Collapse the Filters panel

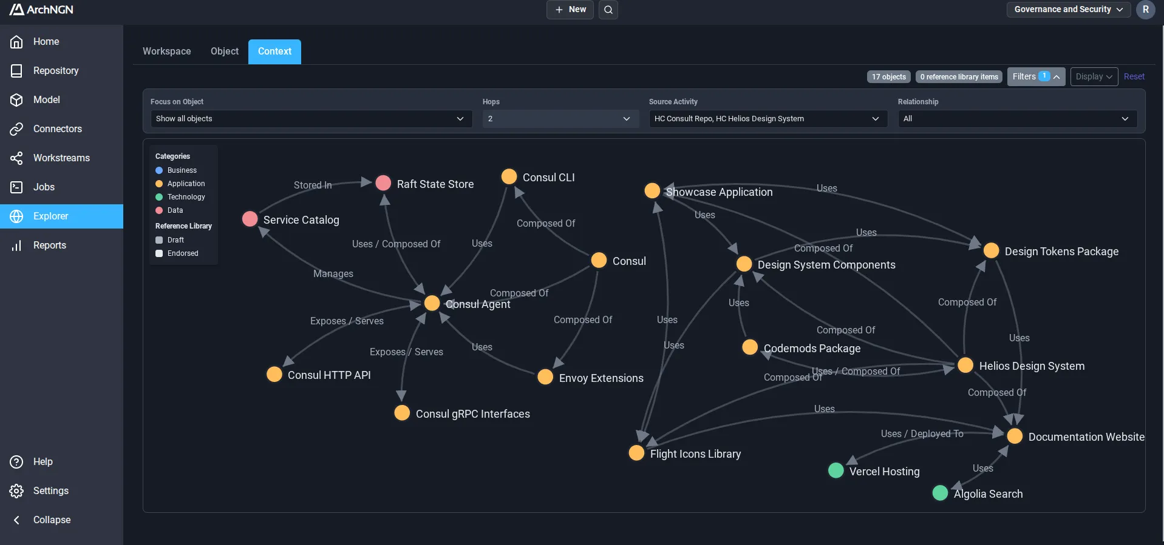[1036, 77]
